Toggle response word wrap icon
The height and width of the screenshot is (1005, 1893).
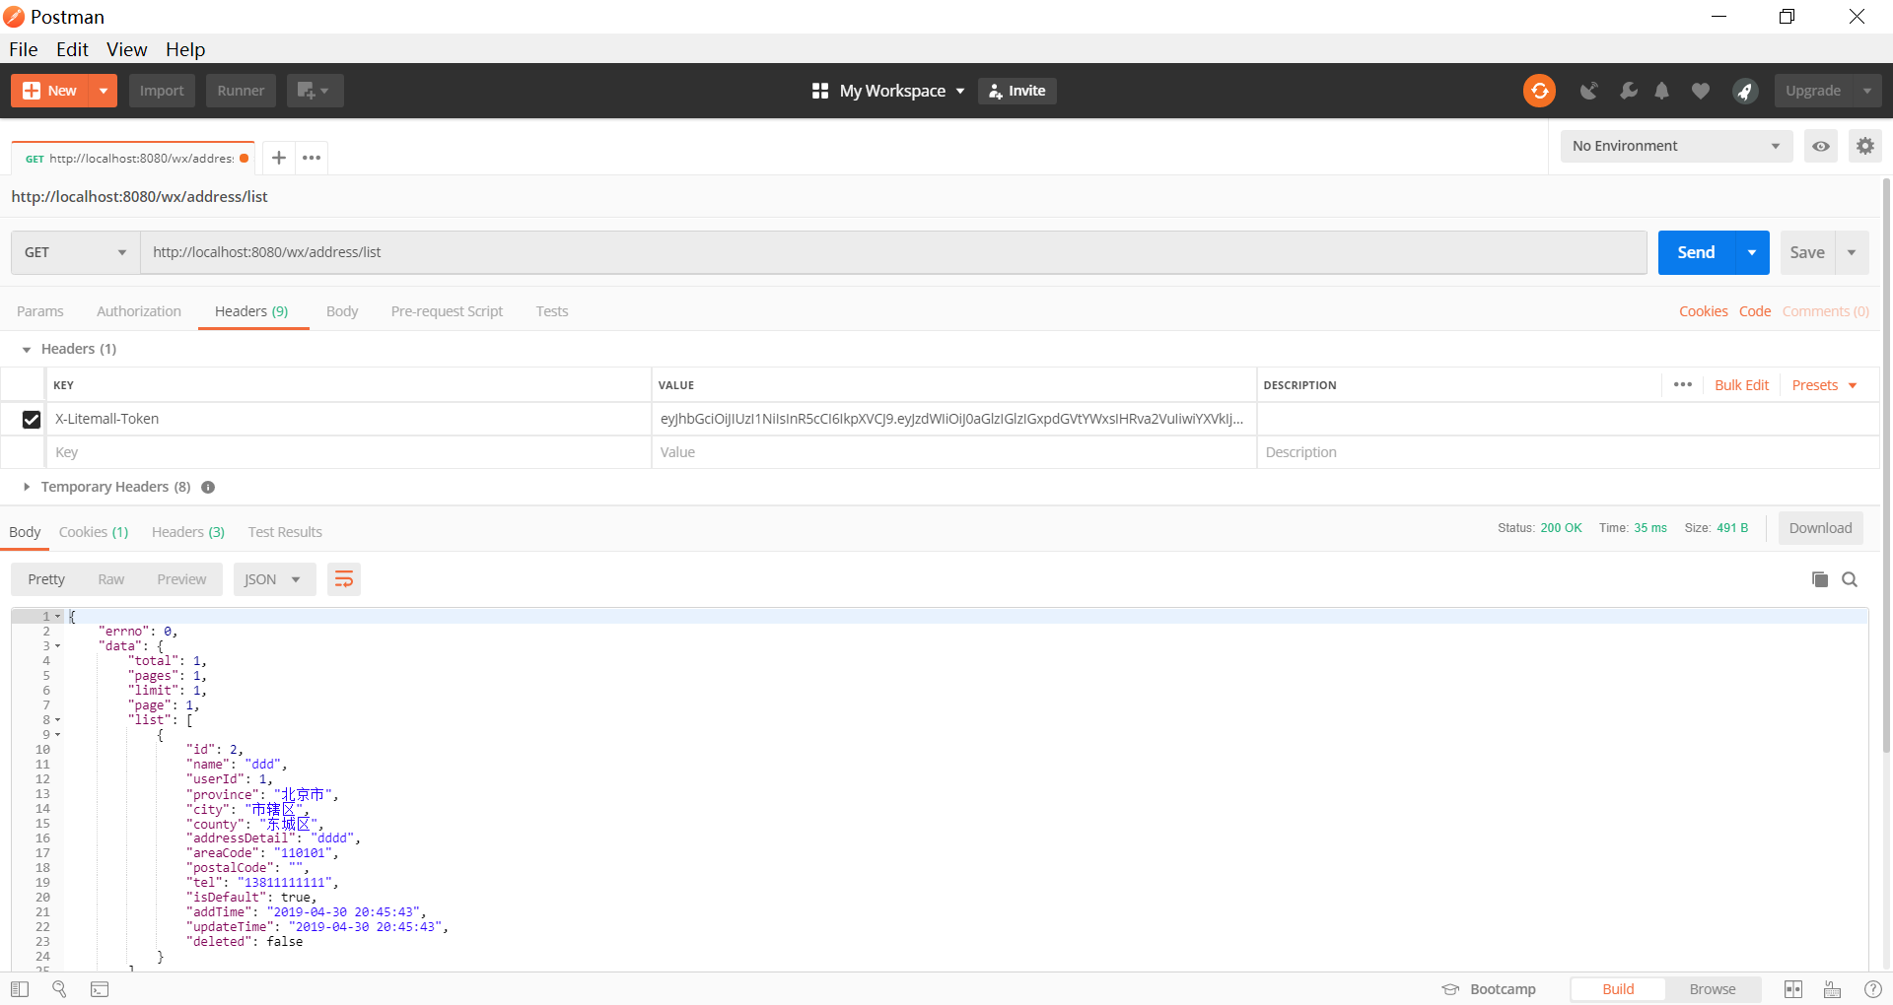click(343, 579)
